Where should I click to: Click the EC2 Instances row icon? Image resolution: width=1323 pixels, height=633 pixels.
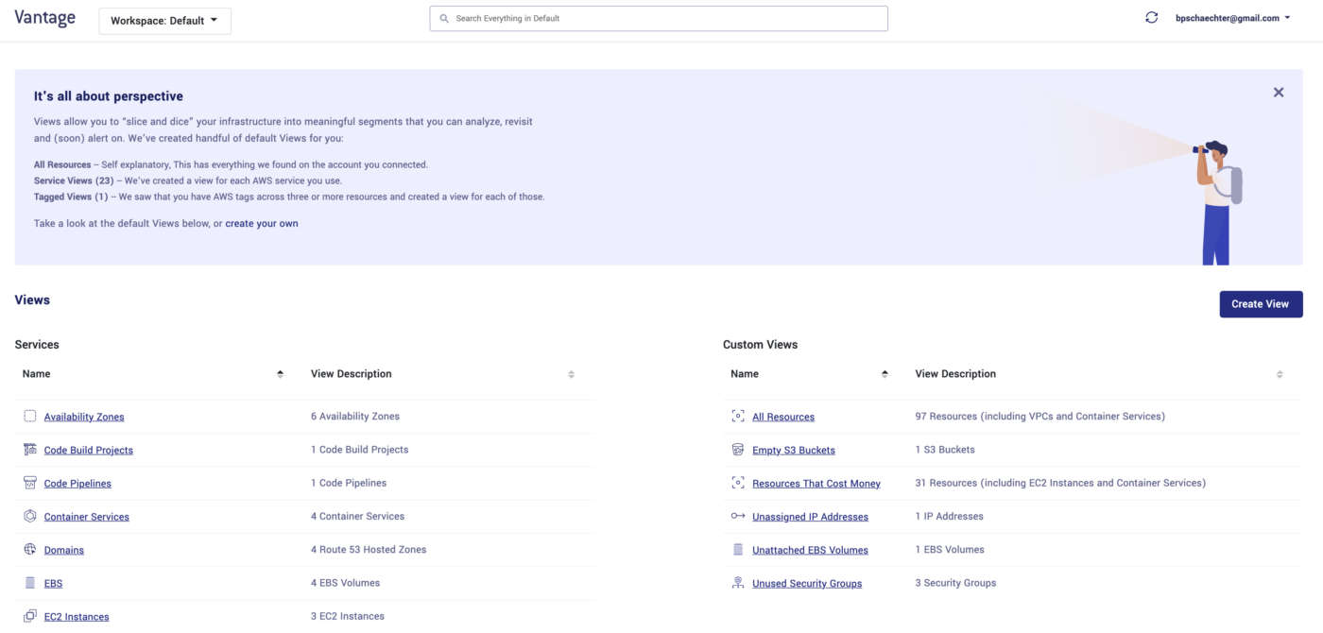30,616
